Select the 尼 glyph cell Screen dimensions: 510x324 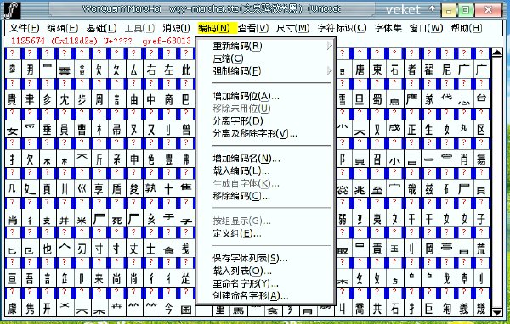coord(447,70)
